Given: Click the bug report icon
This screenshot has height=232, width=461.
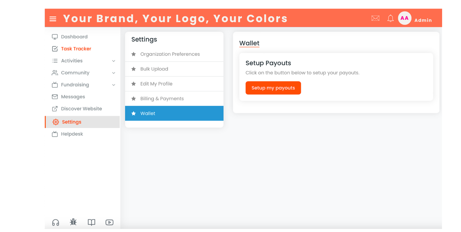Looking at the screenshot, I should pos(73,222).
